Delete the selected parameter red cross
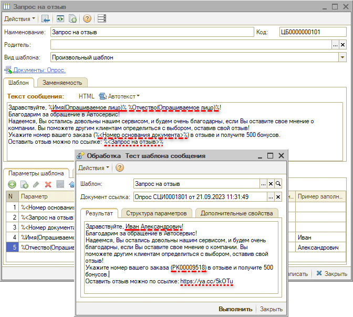The width and height of the screenshot is (353, 317). click(x=48, y=184)
